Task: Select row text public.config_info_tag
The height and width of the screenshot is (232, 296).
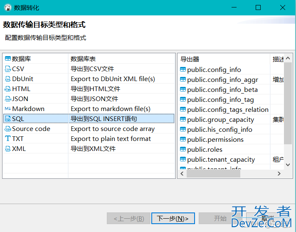Action: point(220,100)
